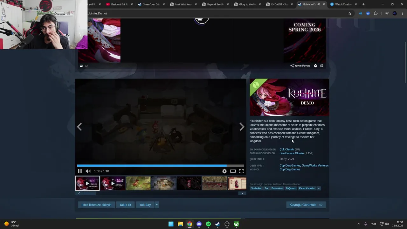This screenshot has width=407, height=229.
Task: Bookmark this page with star icon
Action: tap(350, 13)
